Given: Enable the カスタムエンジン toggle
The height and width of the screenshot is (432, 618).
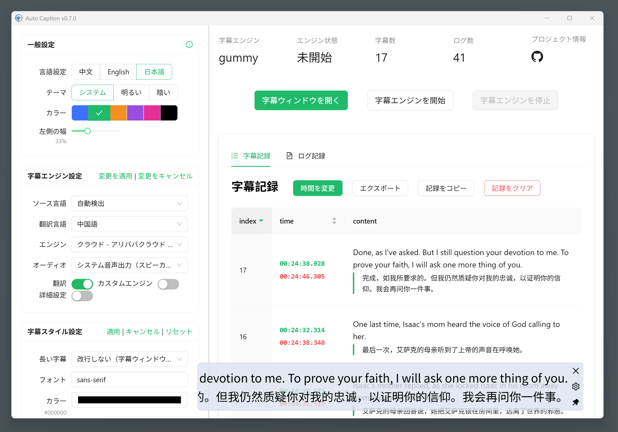Looking at the screenshot, I should (x=168, y=284).
